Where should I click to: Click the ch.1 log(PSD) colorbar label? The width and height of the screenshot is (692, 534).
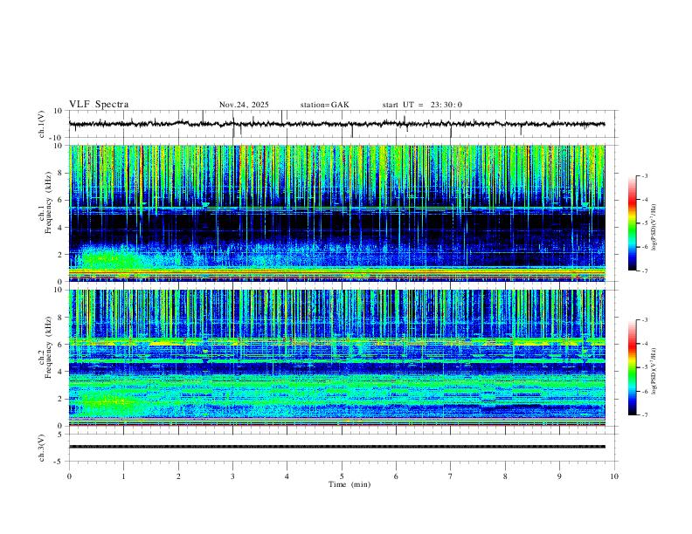pos(654,228)
